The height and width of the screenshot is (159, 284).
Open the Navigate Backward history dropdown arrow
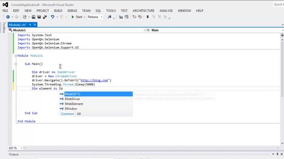[12, 17]
